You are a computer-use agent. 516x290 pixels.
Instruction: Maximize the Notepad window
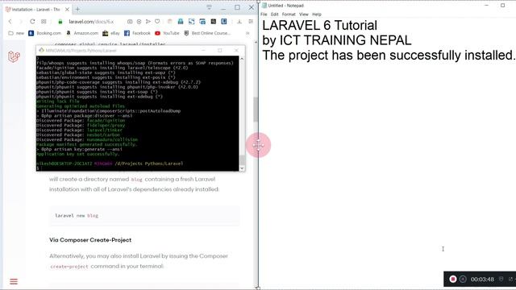pos(502,6)
